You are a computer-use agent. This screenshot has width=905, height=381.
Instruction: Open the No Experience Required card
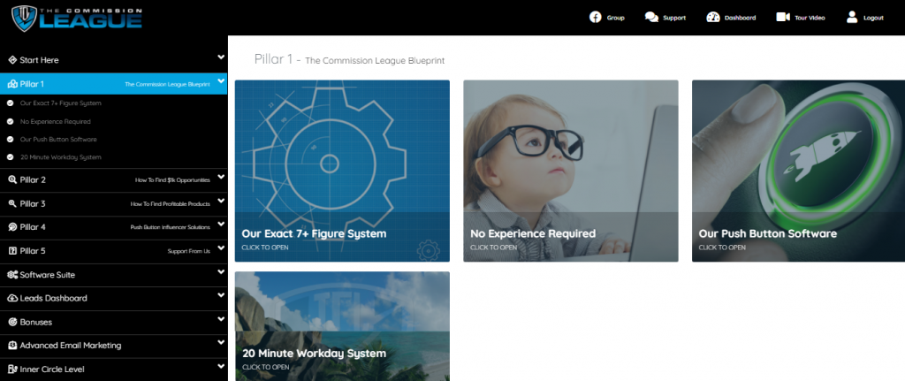pos(571,171)
